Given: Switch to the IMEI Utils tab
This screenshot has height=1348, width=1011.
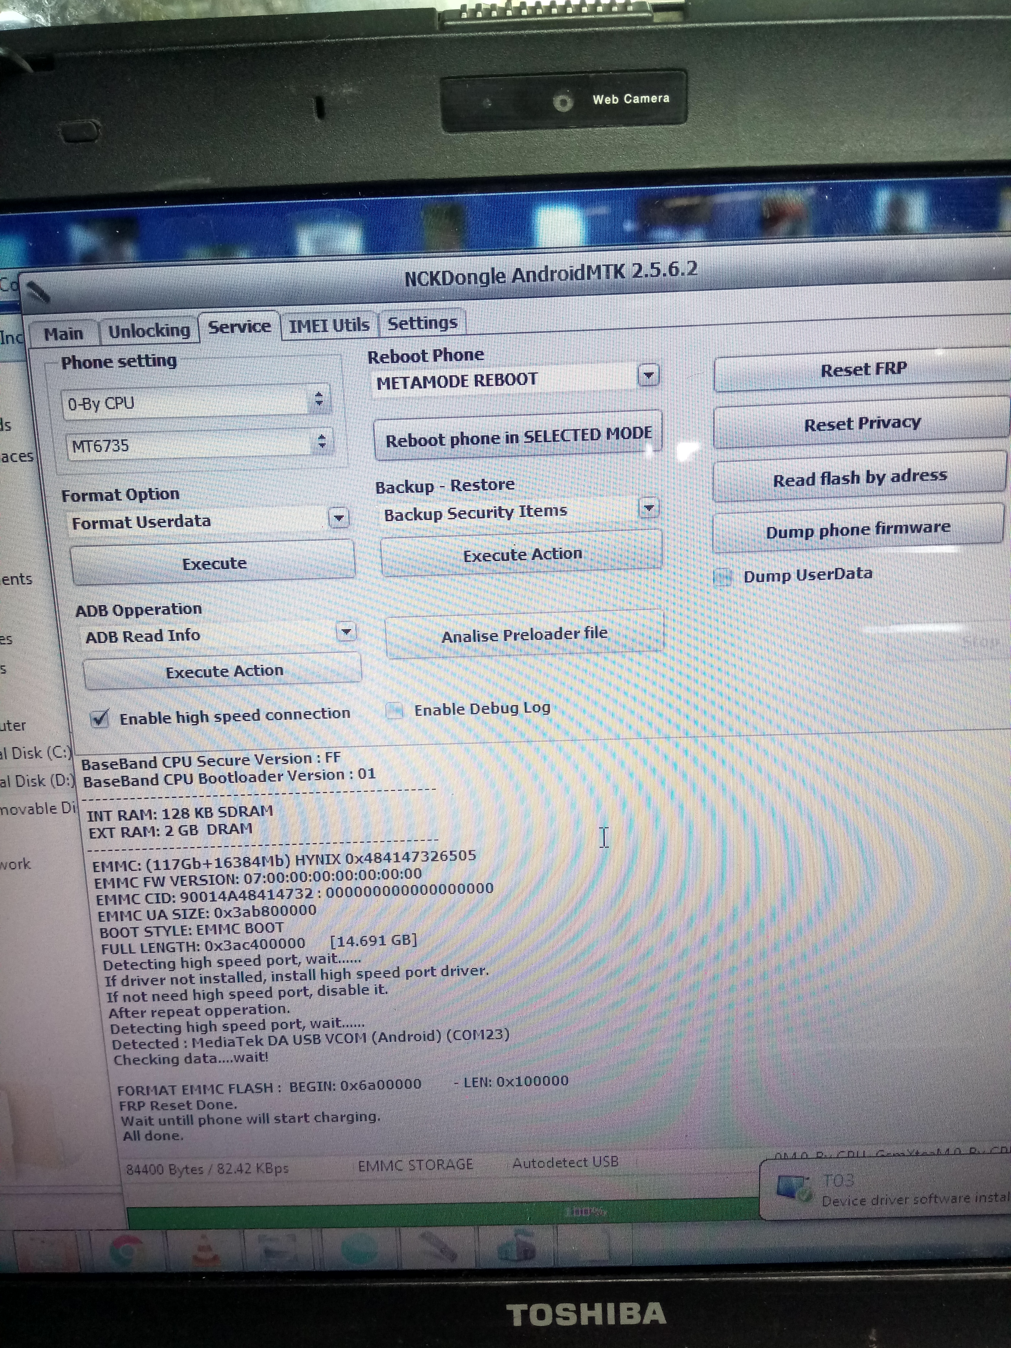Looking at the screenshot, I should pos(329,325).
